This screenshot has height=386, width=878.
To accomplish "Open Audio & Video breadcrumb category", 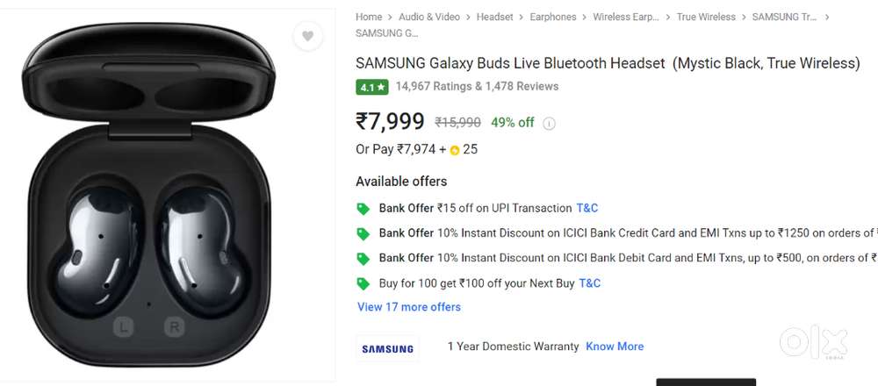I will tap(428, 17).
